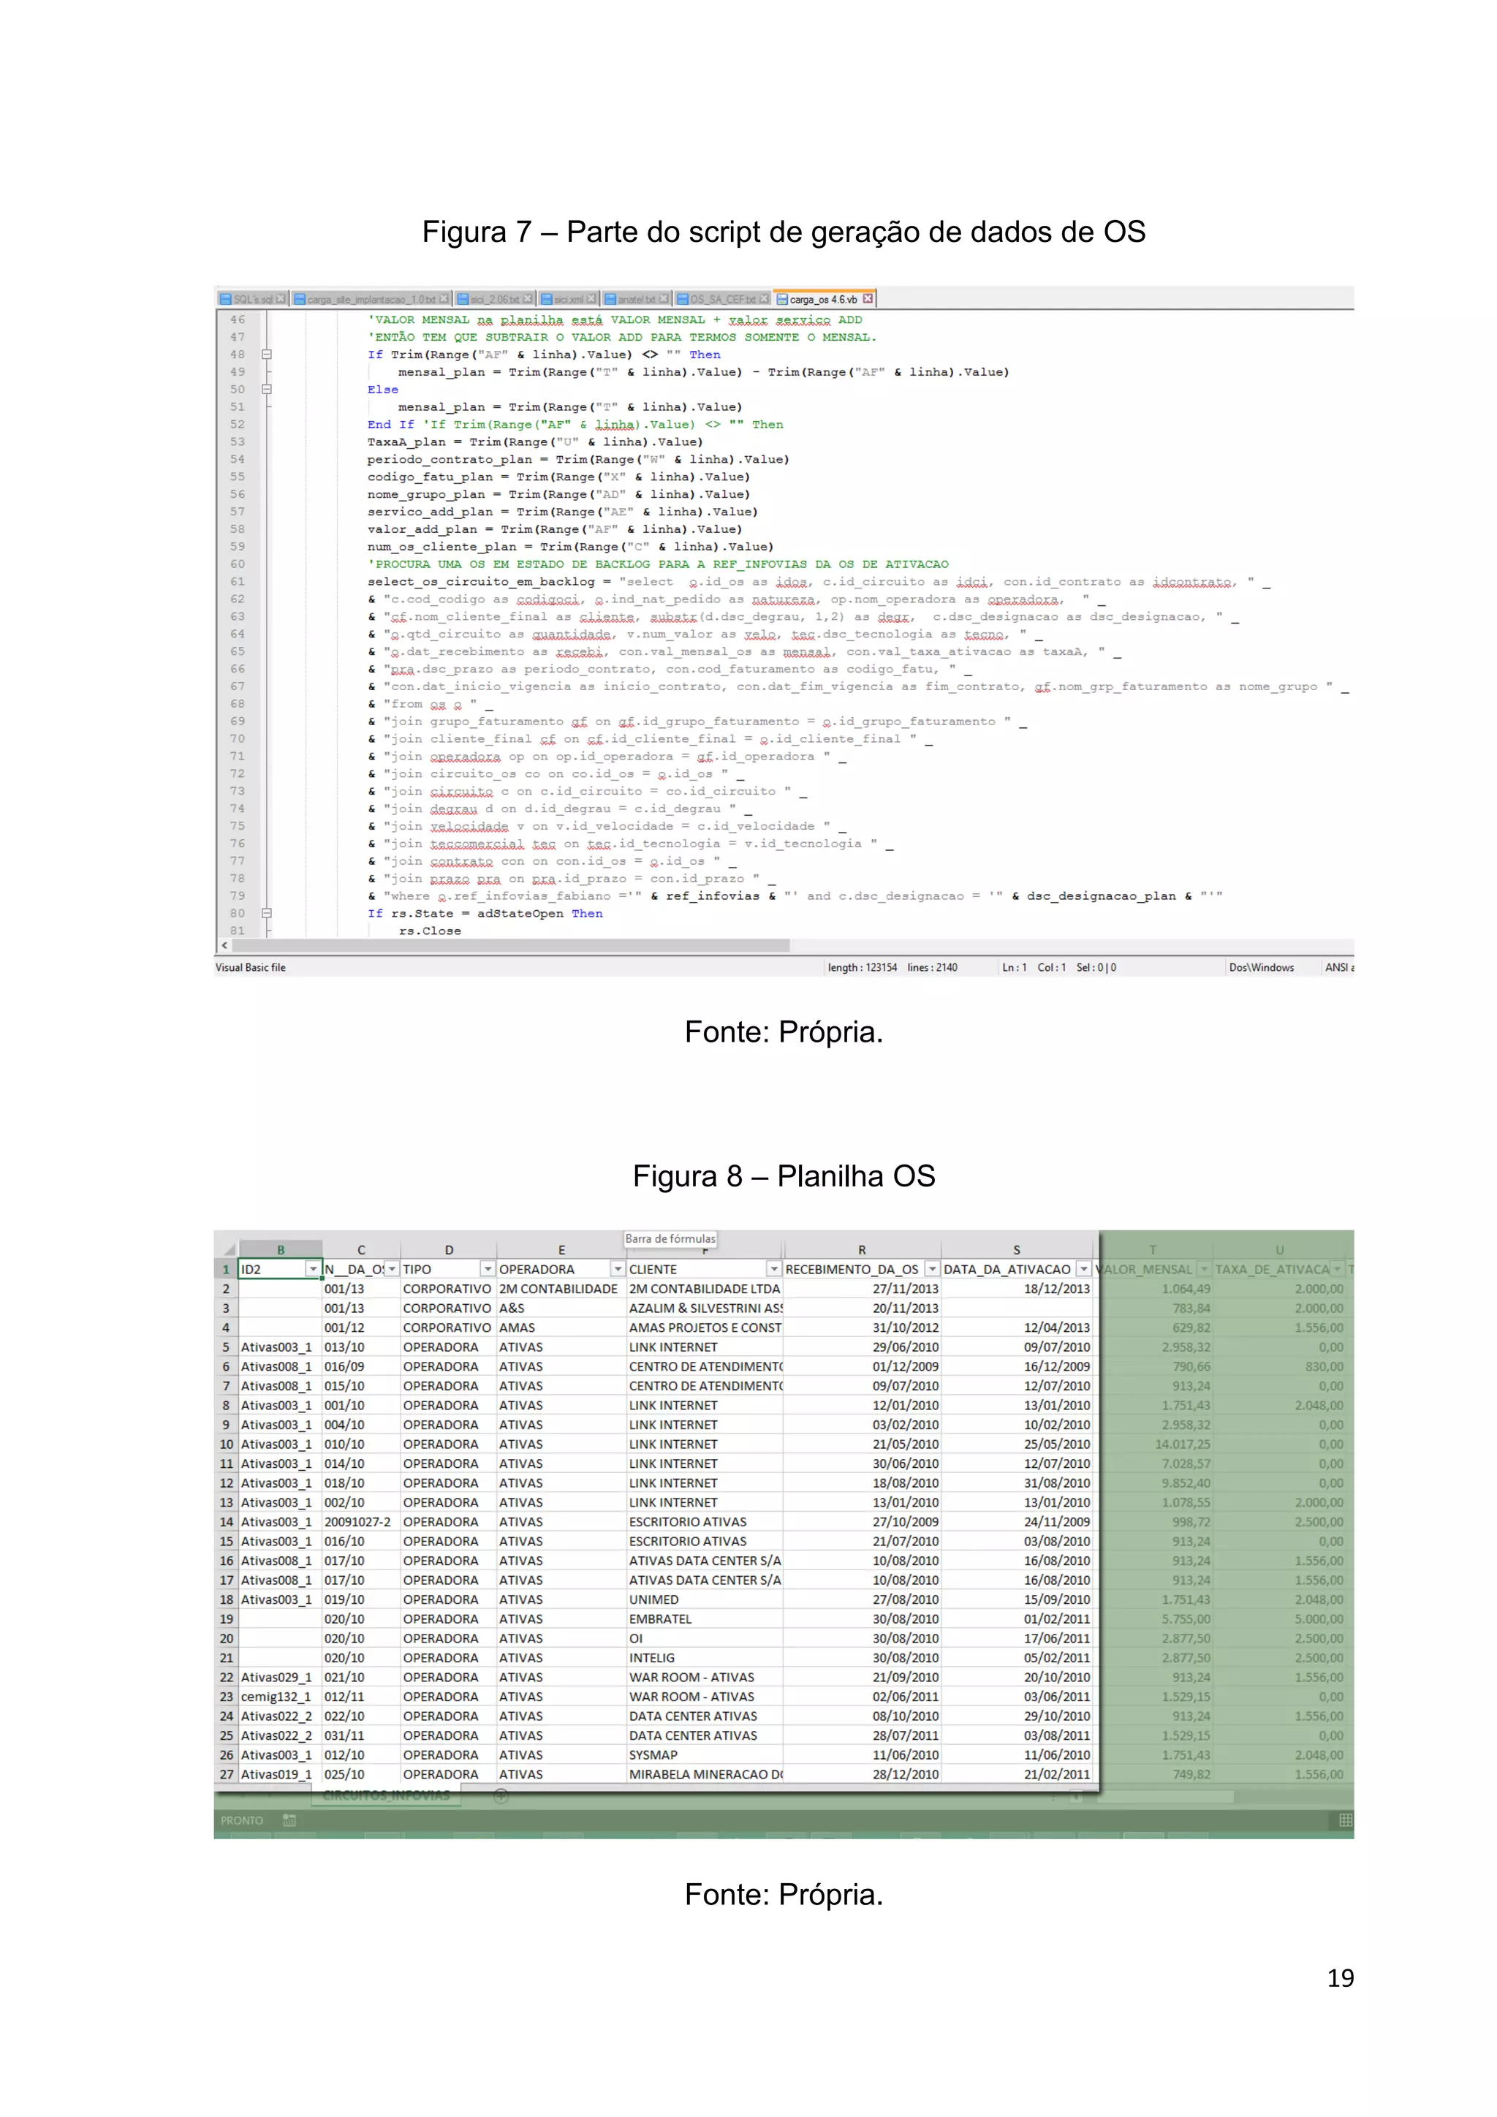Image resolution: width=1497 pixels, height=2117 pixels.
Task: Open the OPERADORA column filter dropdown
Action: (618, 1270)
